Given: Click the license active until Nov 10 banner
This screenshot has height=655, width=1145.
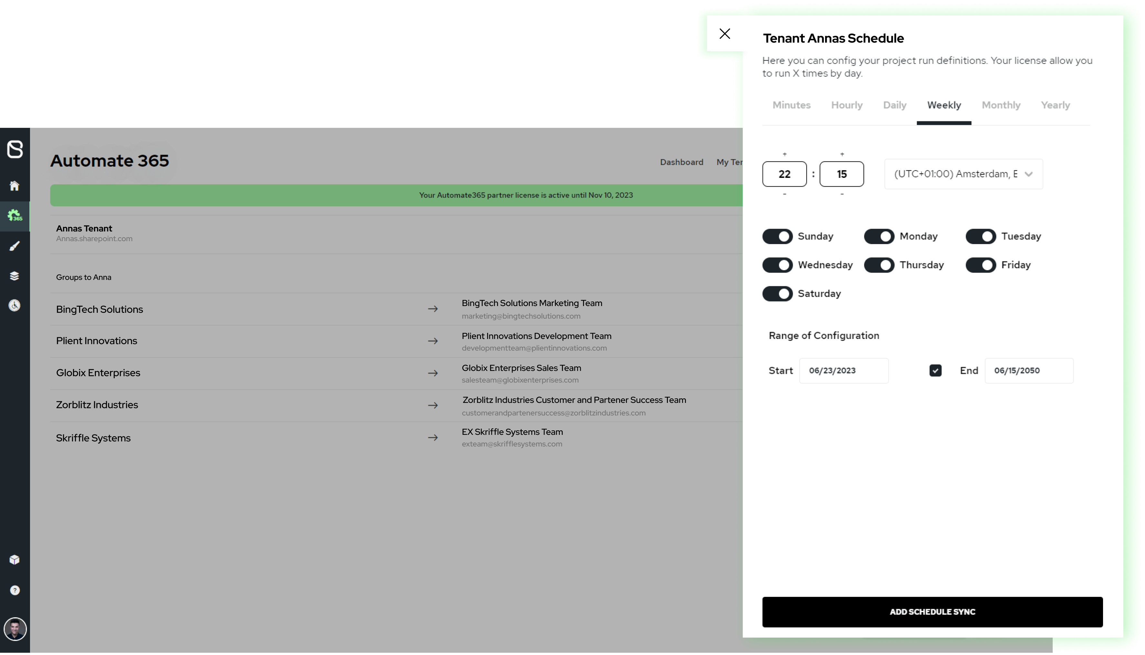Looking at the screenshot, I should pos(397,195).
